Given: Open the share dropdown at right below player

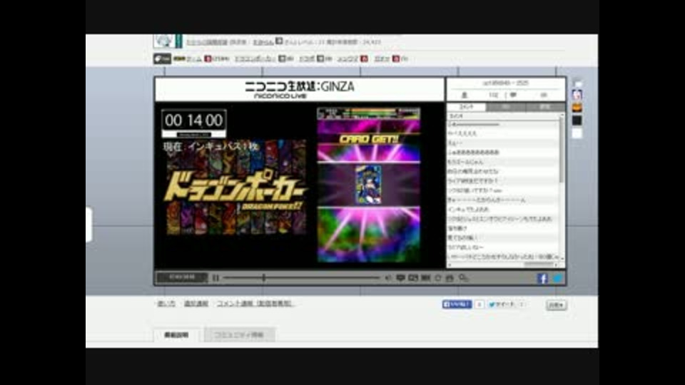Looking at the screenshot, I should click(556, 304).
